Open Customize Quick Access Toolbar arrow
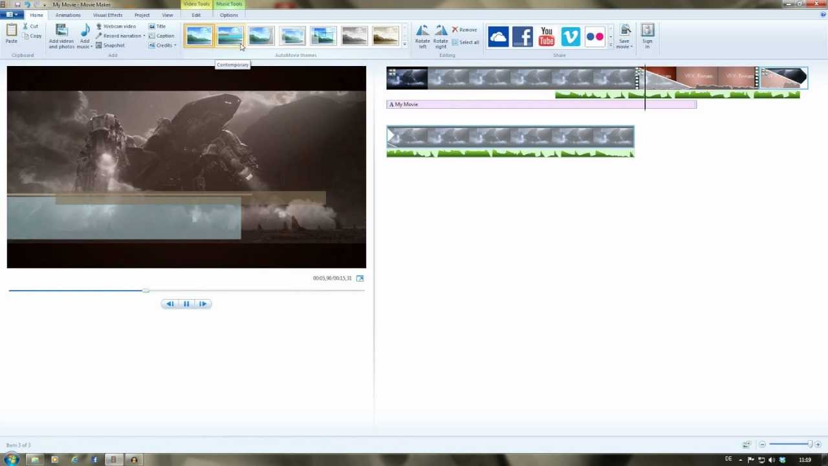Screen dimensions: 828x466 click(45, 5)
